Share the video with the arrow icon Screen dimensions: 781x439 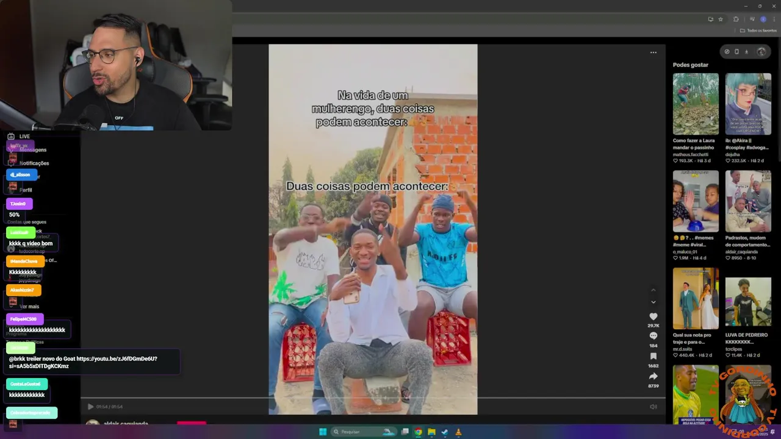pos(653,376)
